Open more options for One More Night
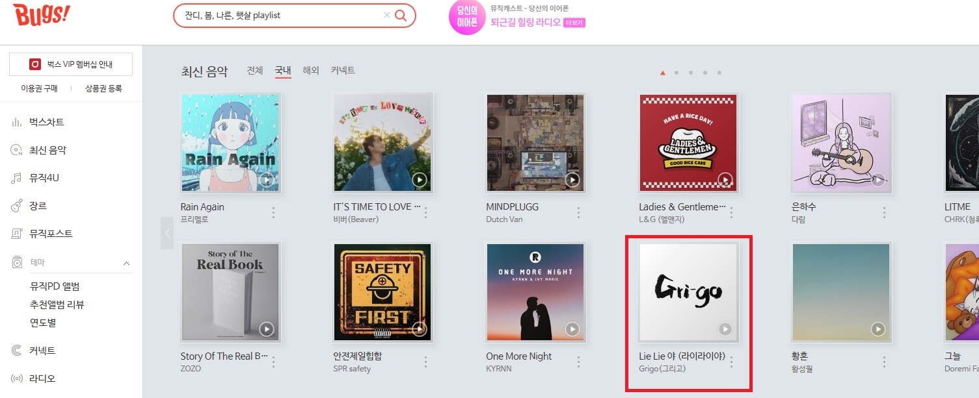 click(579, 362)
